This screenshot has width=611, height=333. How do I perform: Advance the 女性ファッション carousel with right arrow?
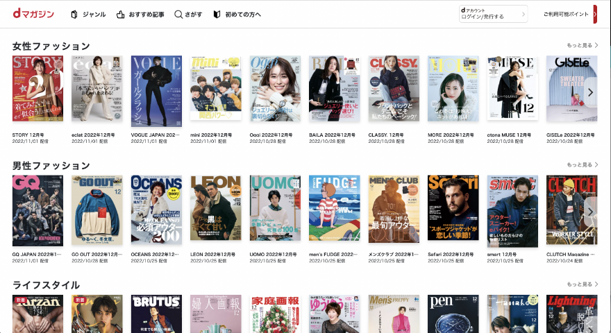[x=590, y=92]
